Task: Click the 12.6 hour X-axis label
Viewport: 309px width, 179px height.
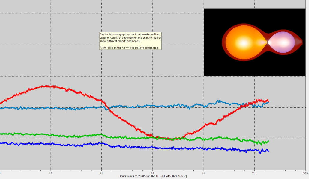Action: [x=306, y=173]
